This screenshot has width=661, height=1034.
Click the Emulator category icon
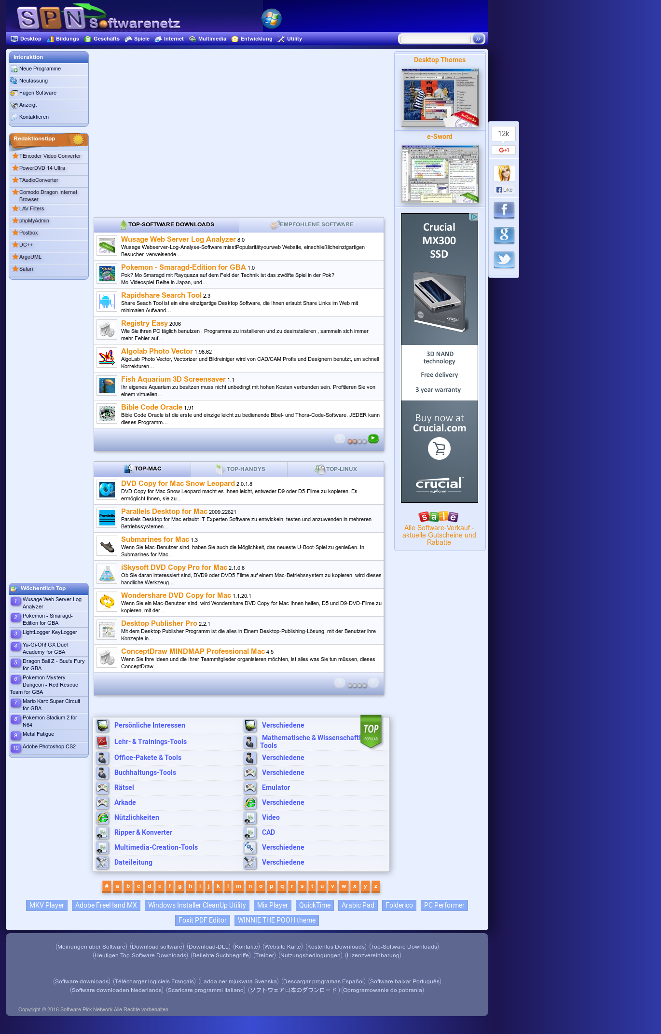pyautogui.click(x=250, y=787)
